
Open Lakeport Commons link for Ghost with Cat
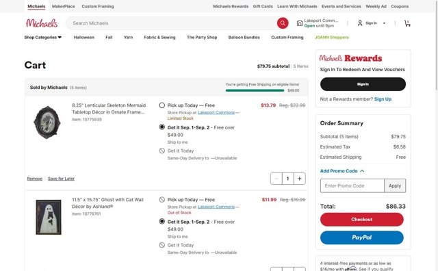click(x=216, y=207)
